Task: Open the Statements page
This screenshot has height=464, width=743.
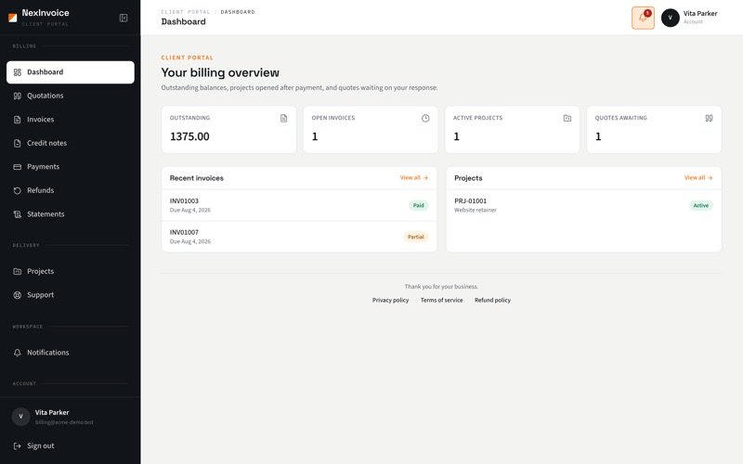Action: tap(71, 214)
